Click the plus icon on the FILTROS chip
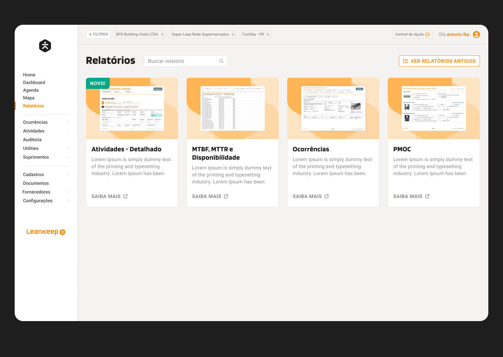This screenshot has height=357, width=503. click(90, 34)
